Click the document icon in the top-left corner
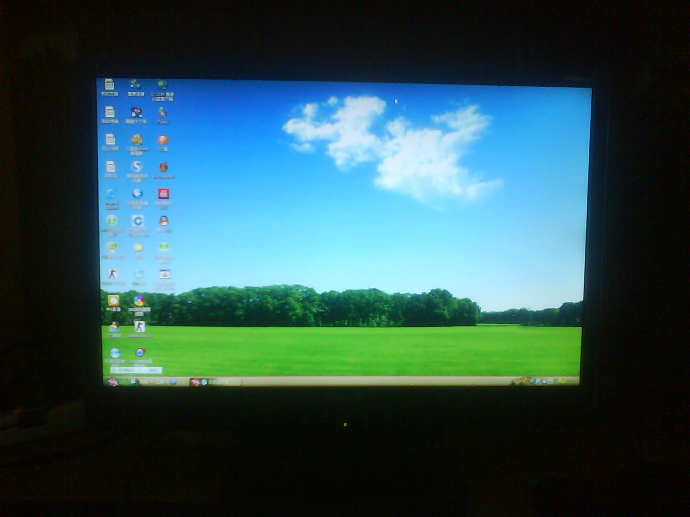The height and width of the screenshot is (517, 690). pos(110,84)
